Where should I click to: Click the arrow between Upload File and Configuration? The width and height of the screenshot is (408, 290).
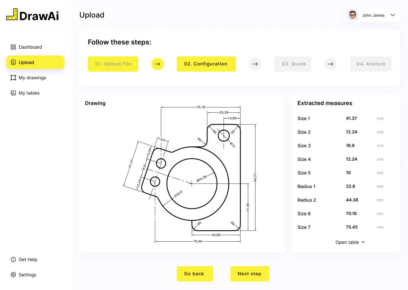click(x=157, y=64)
